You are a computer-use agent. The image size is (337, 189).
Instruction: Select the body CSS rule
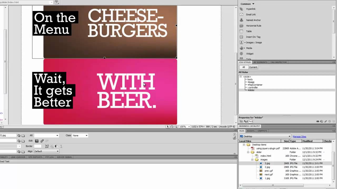[x=250, y=79]
